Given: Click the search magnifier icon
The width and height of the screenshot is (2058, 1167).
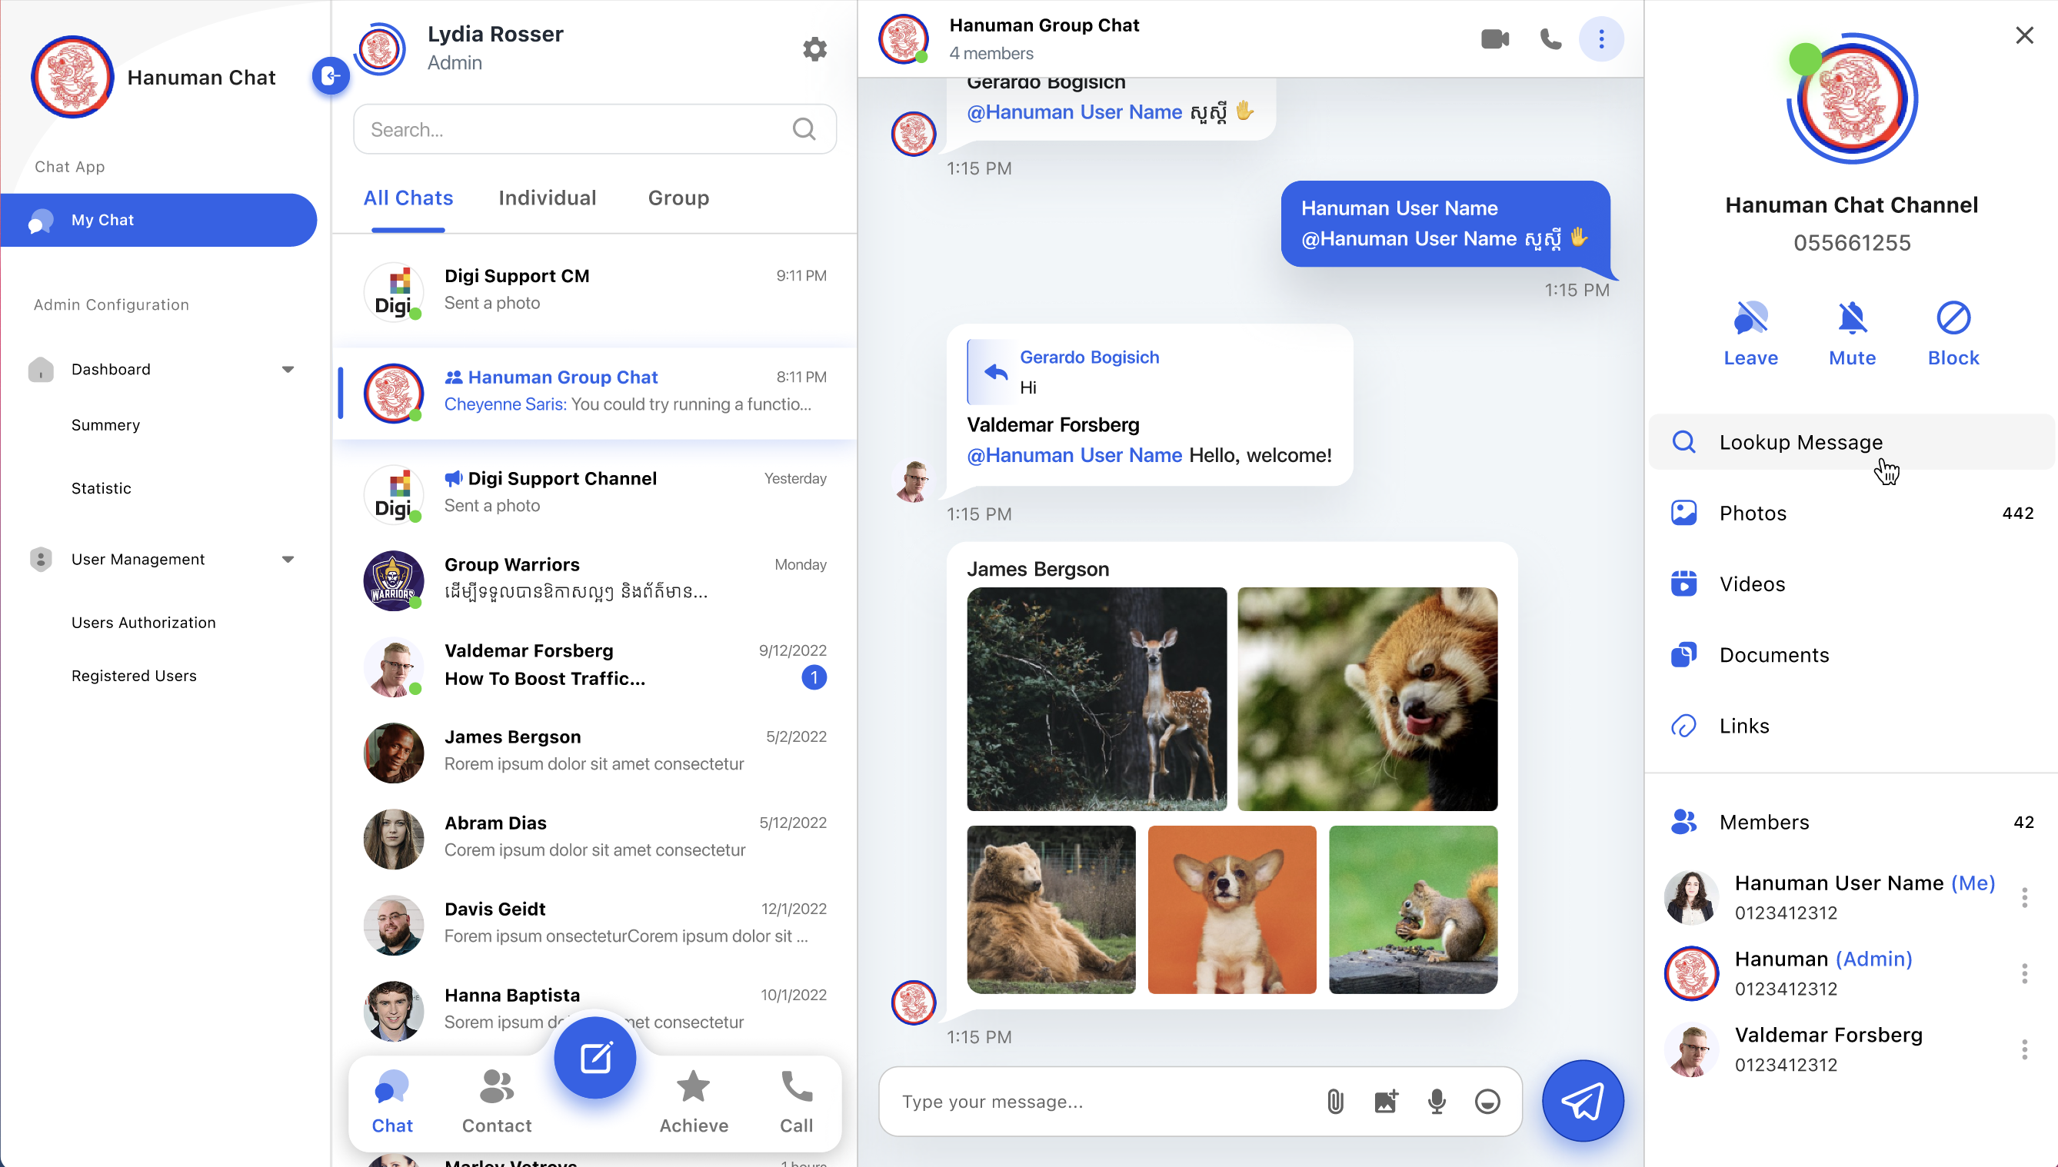Looking at the screenshot, I should 804,129.
